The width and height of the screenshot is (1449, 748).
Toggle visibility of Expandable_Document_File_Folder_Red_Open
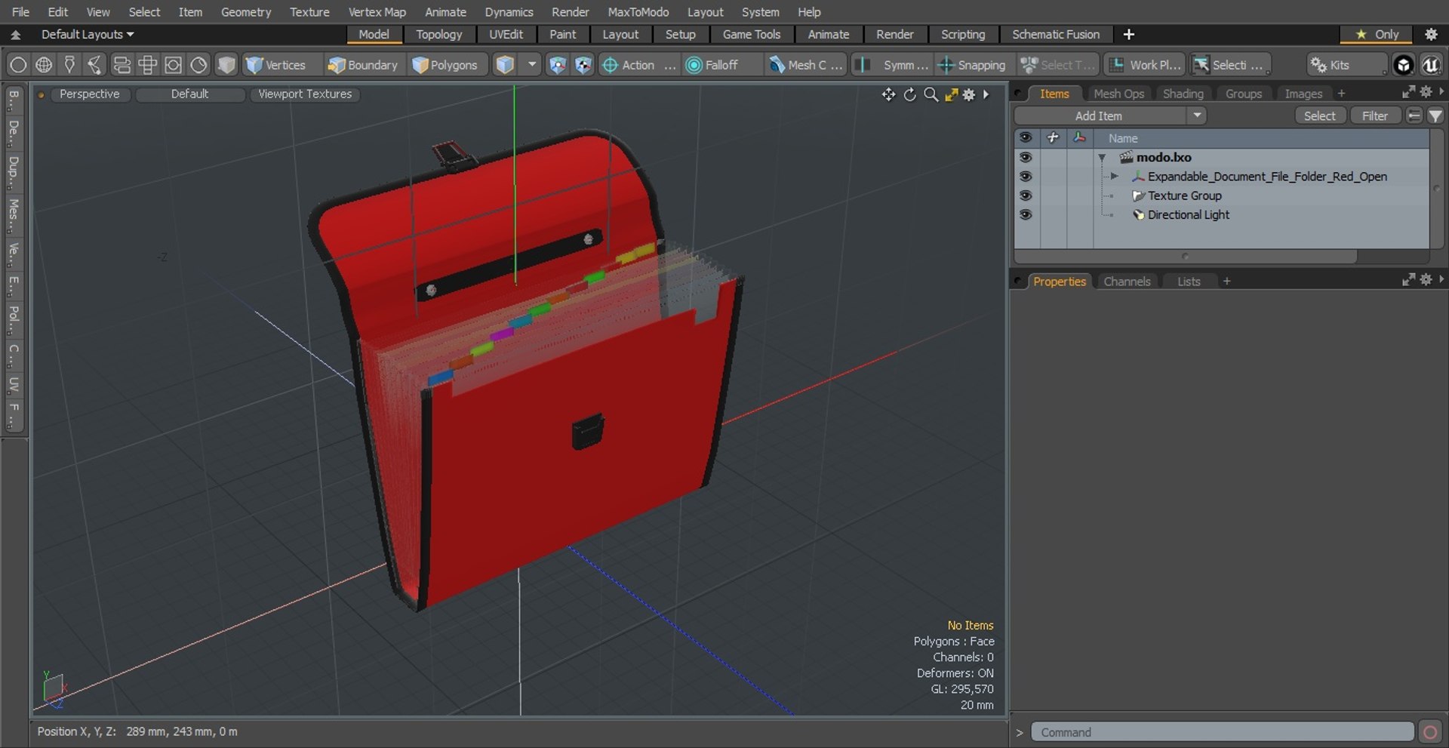pos(1025,176)
